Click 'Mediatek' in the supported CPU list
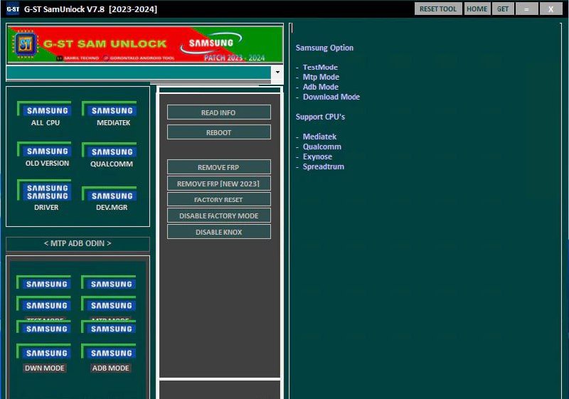The height and width of the screenshot is (399, 569). pos(319,137)
